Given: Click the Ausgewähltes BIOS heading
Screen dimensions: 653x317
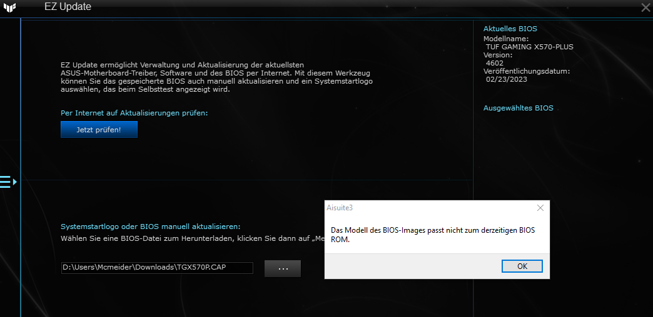Looking at the screenshot, I should (x=518, y=108).
